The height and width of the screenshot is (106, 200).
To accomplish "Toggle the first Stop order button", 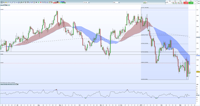I will point(179,3).
